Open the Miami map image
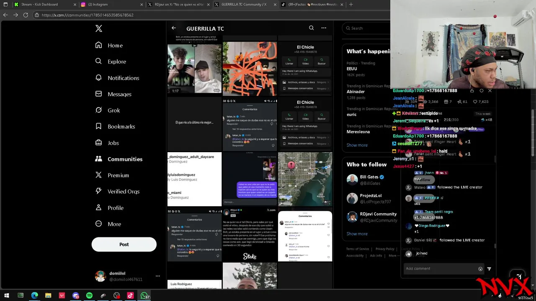This screenshot has height=301, width=536. pyautogui.click(x=305, y=179)
